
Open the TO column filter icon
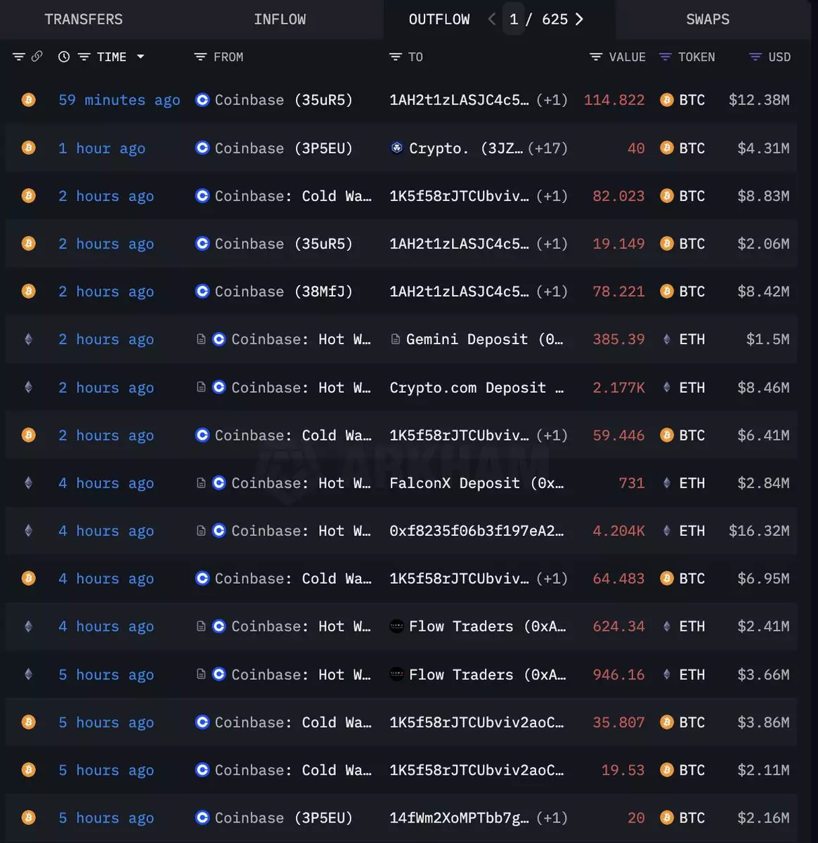point(395,57)
